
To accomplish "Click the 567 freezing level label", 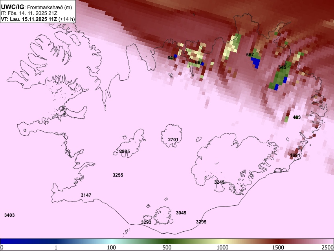I will pos(250,55).
